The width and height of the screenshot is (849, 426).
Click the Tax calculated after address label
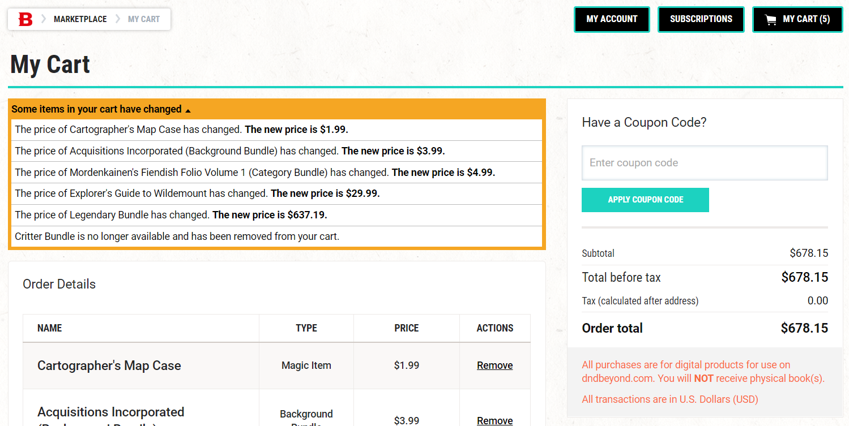(640, 301)
